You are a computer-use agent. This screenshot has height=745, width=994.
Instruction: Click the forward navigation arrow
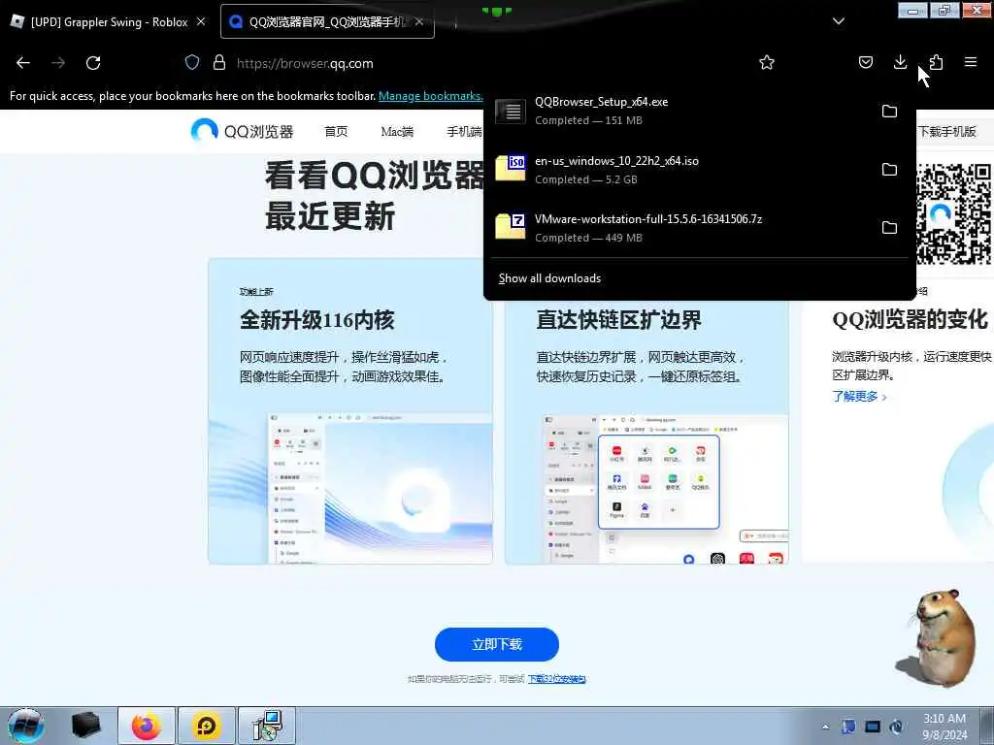click(58, 63)
